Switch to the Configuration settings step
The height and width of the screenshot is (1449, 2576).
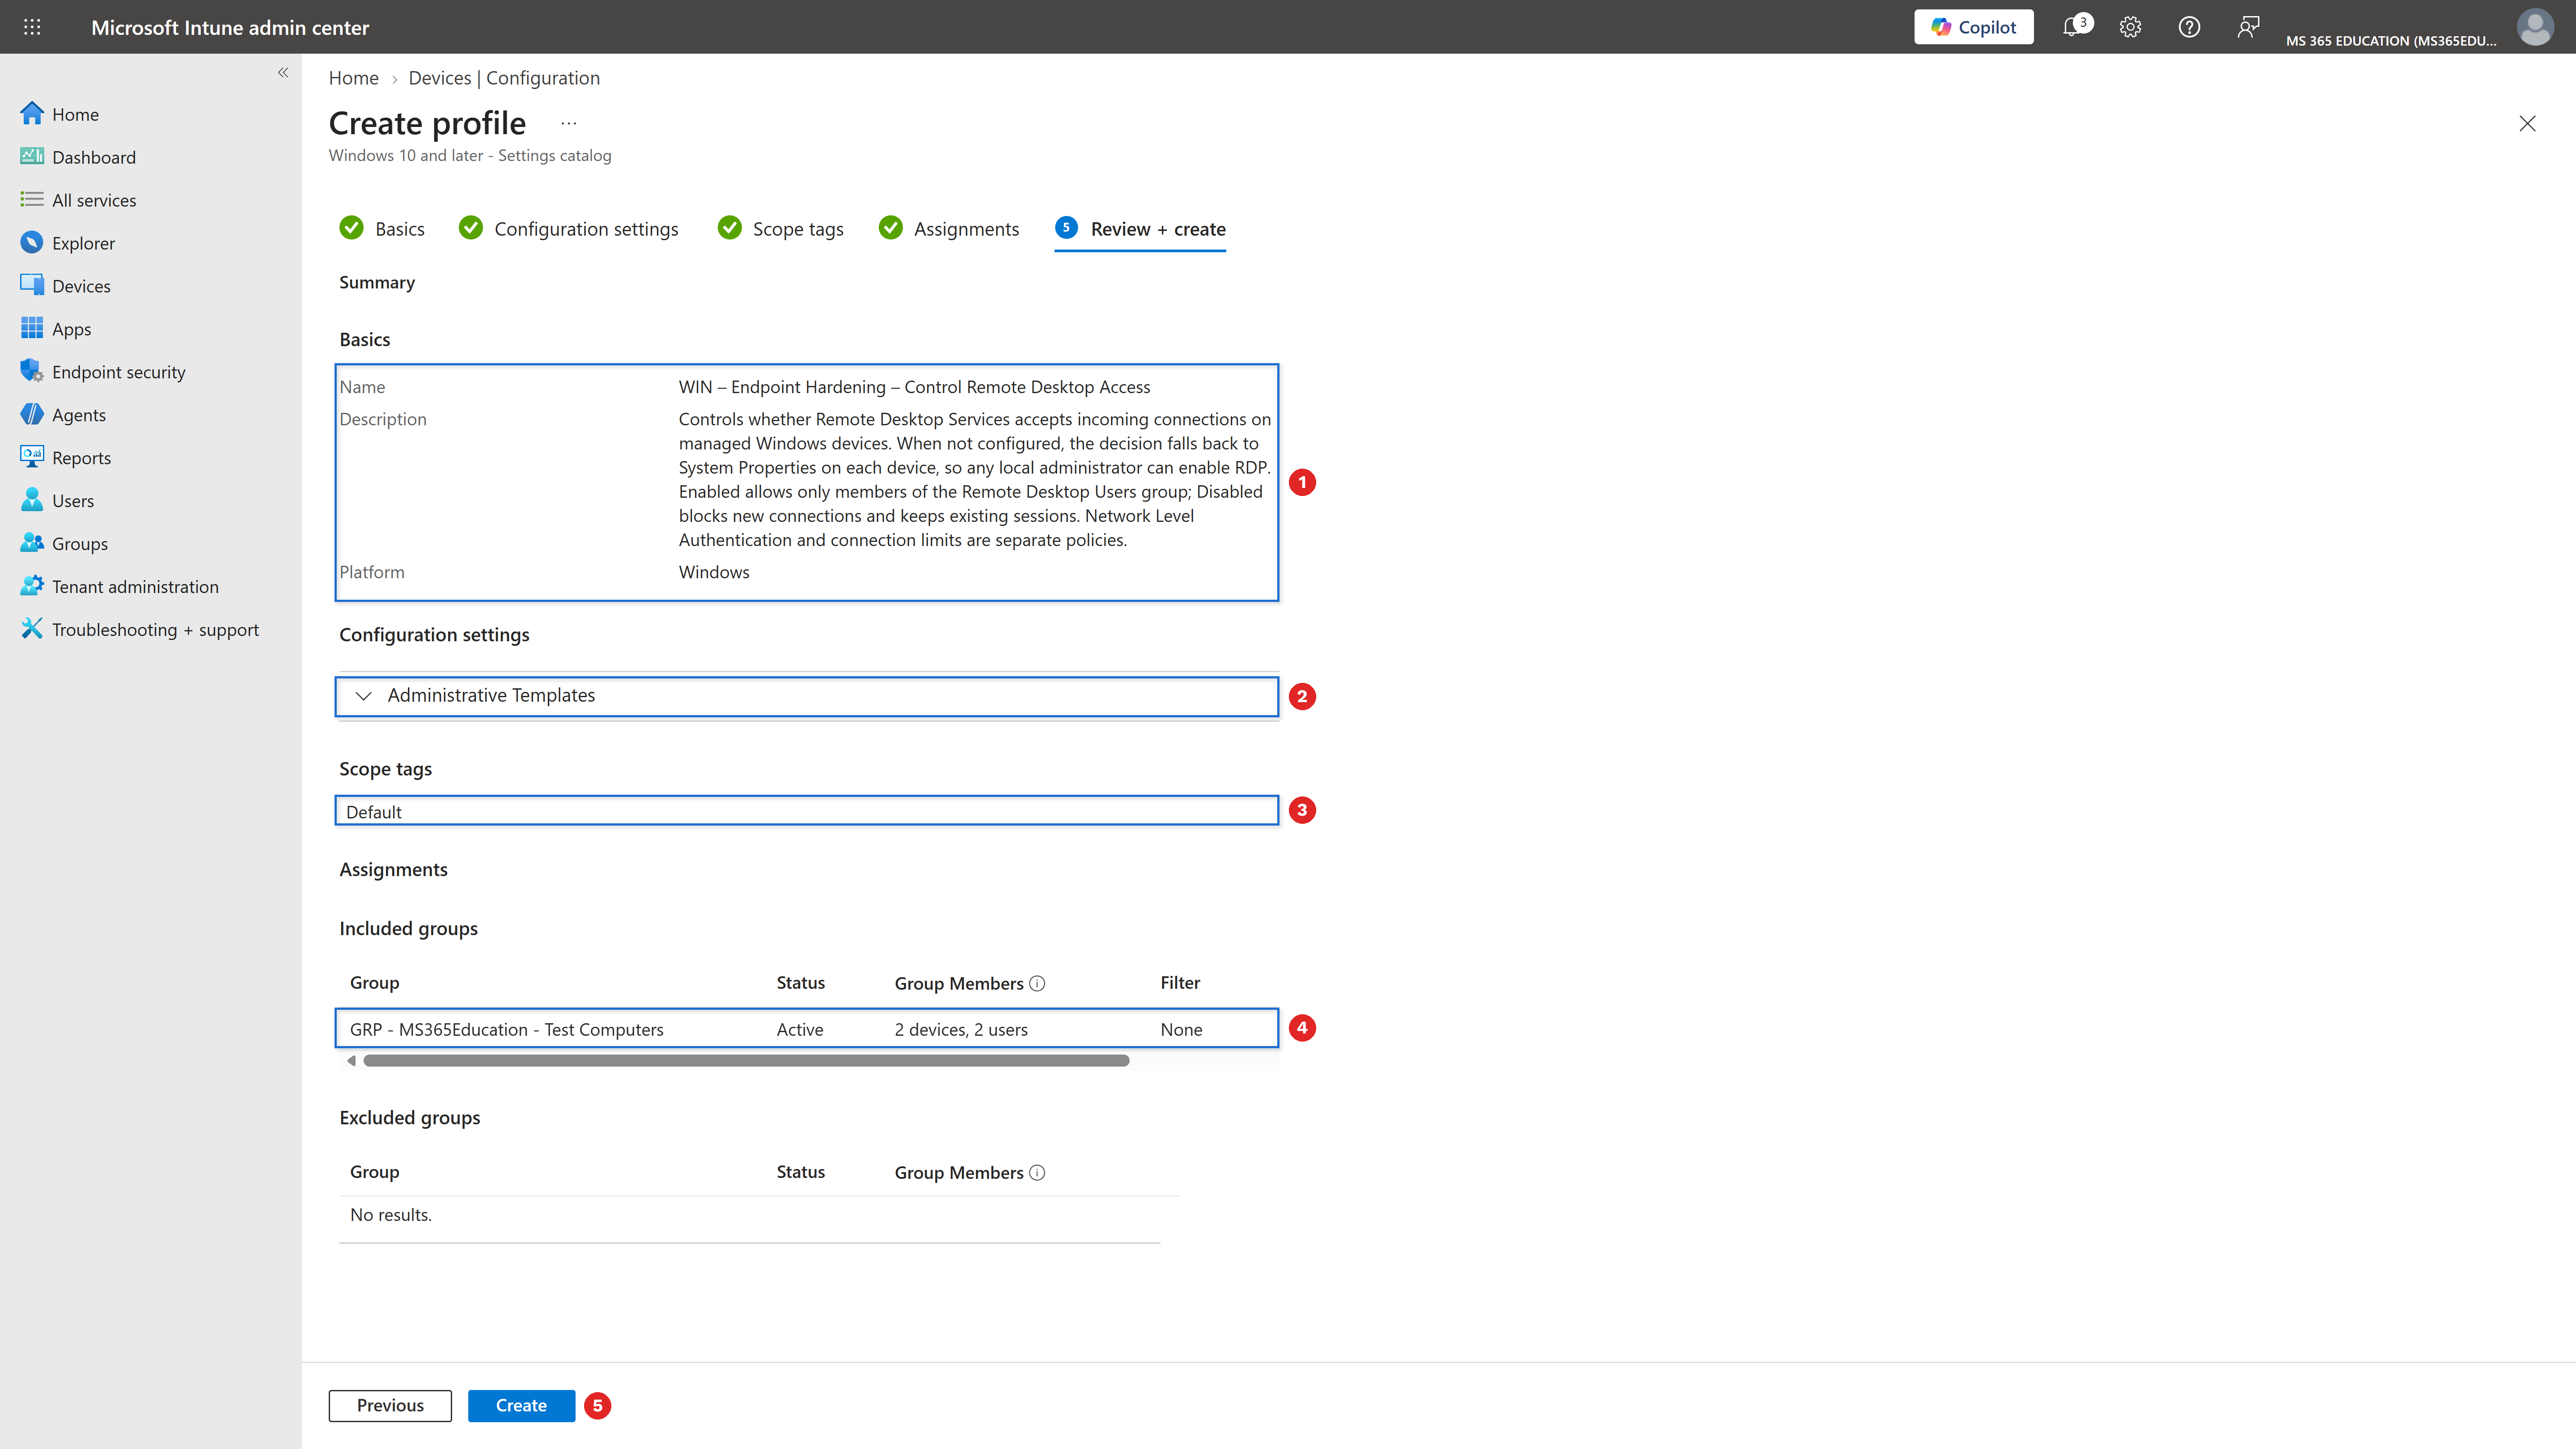[568, 229]
